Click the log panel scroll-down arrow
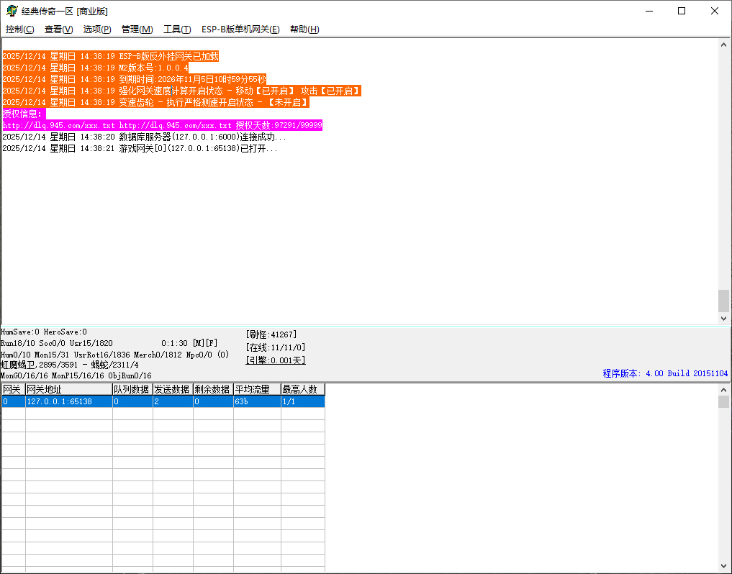This screenshot has width=732, height=574. tap(723, 318)
